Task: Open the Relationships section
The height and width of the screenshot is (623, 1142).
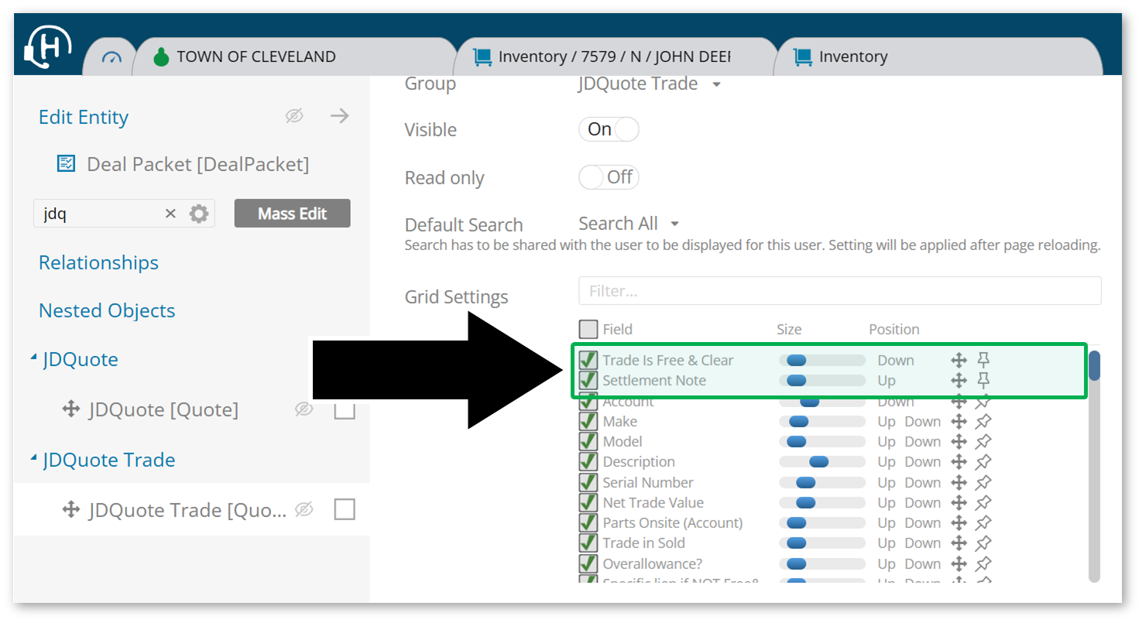Action: [x=98, y=262]
